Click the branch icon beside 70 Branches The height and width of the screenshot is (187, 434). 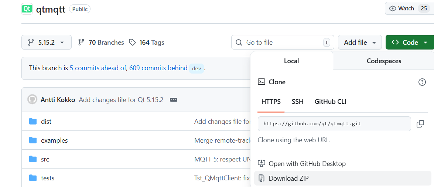[x=81, y=42]
